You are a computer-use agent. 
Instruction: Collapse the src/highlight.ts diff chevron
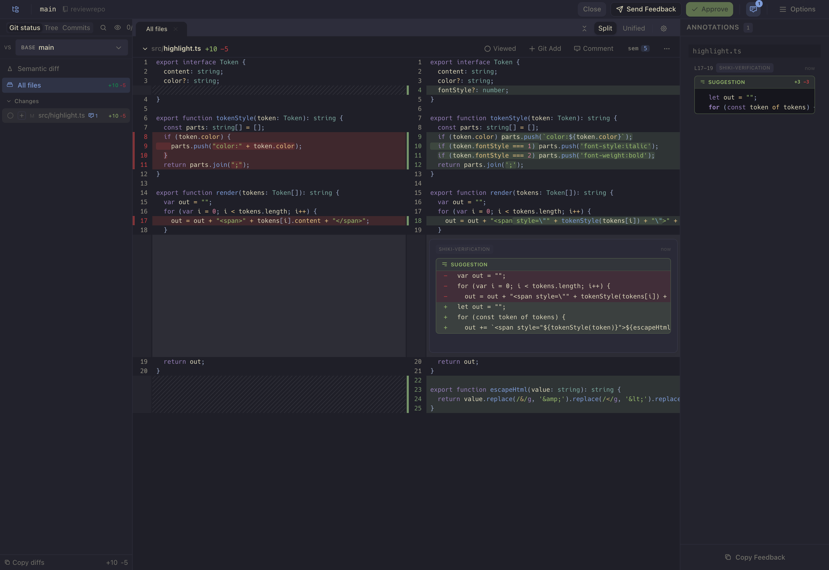coord(145,48)
